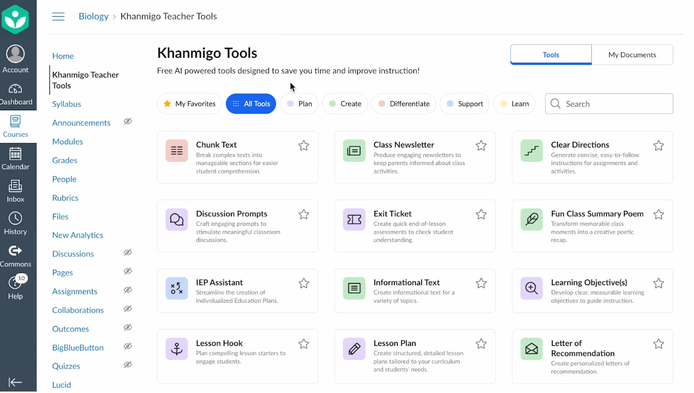
Task: Open the Announcements link
Action: [x=81, y=123]
